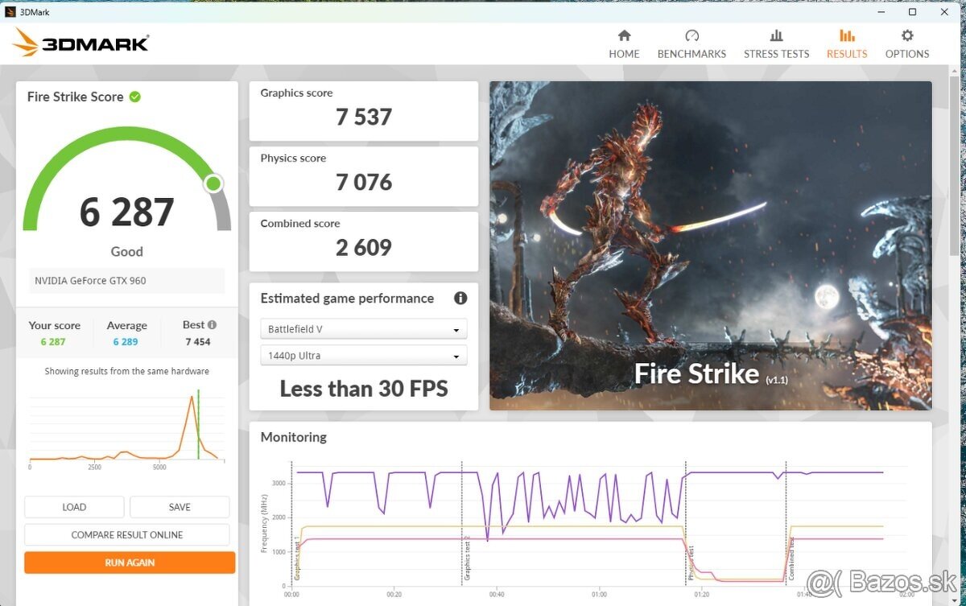Go to the BENCHMARKS tab label
The height and width of the screenshot is (606, 966).
[x=691, y=54]
